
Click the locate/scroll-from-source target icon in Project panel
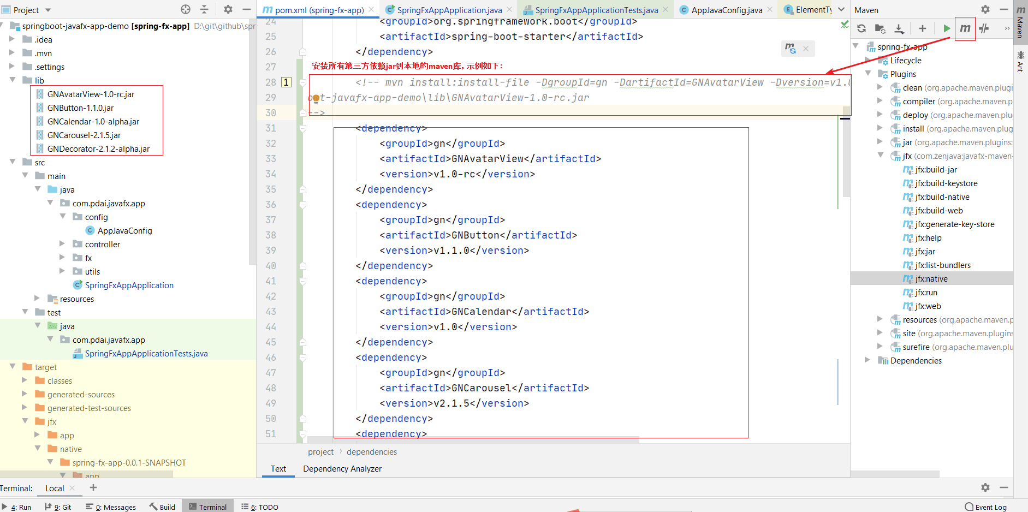tap(186, 9)
